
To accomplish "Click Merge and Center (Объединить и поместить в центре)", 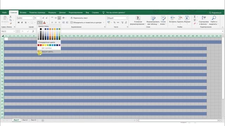I will coord(86,22).
